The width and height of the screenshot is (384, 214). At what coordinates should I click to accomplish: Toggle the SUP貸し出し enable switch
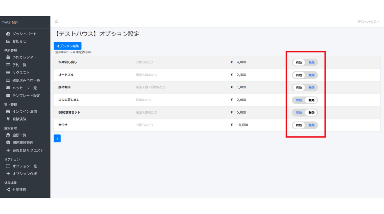click(305, 62)
